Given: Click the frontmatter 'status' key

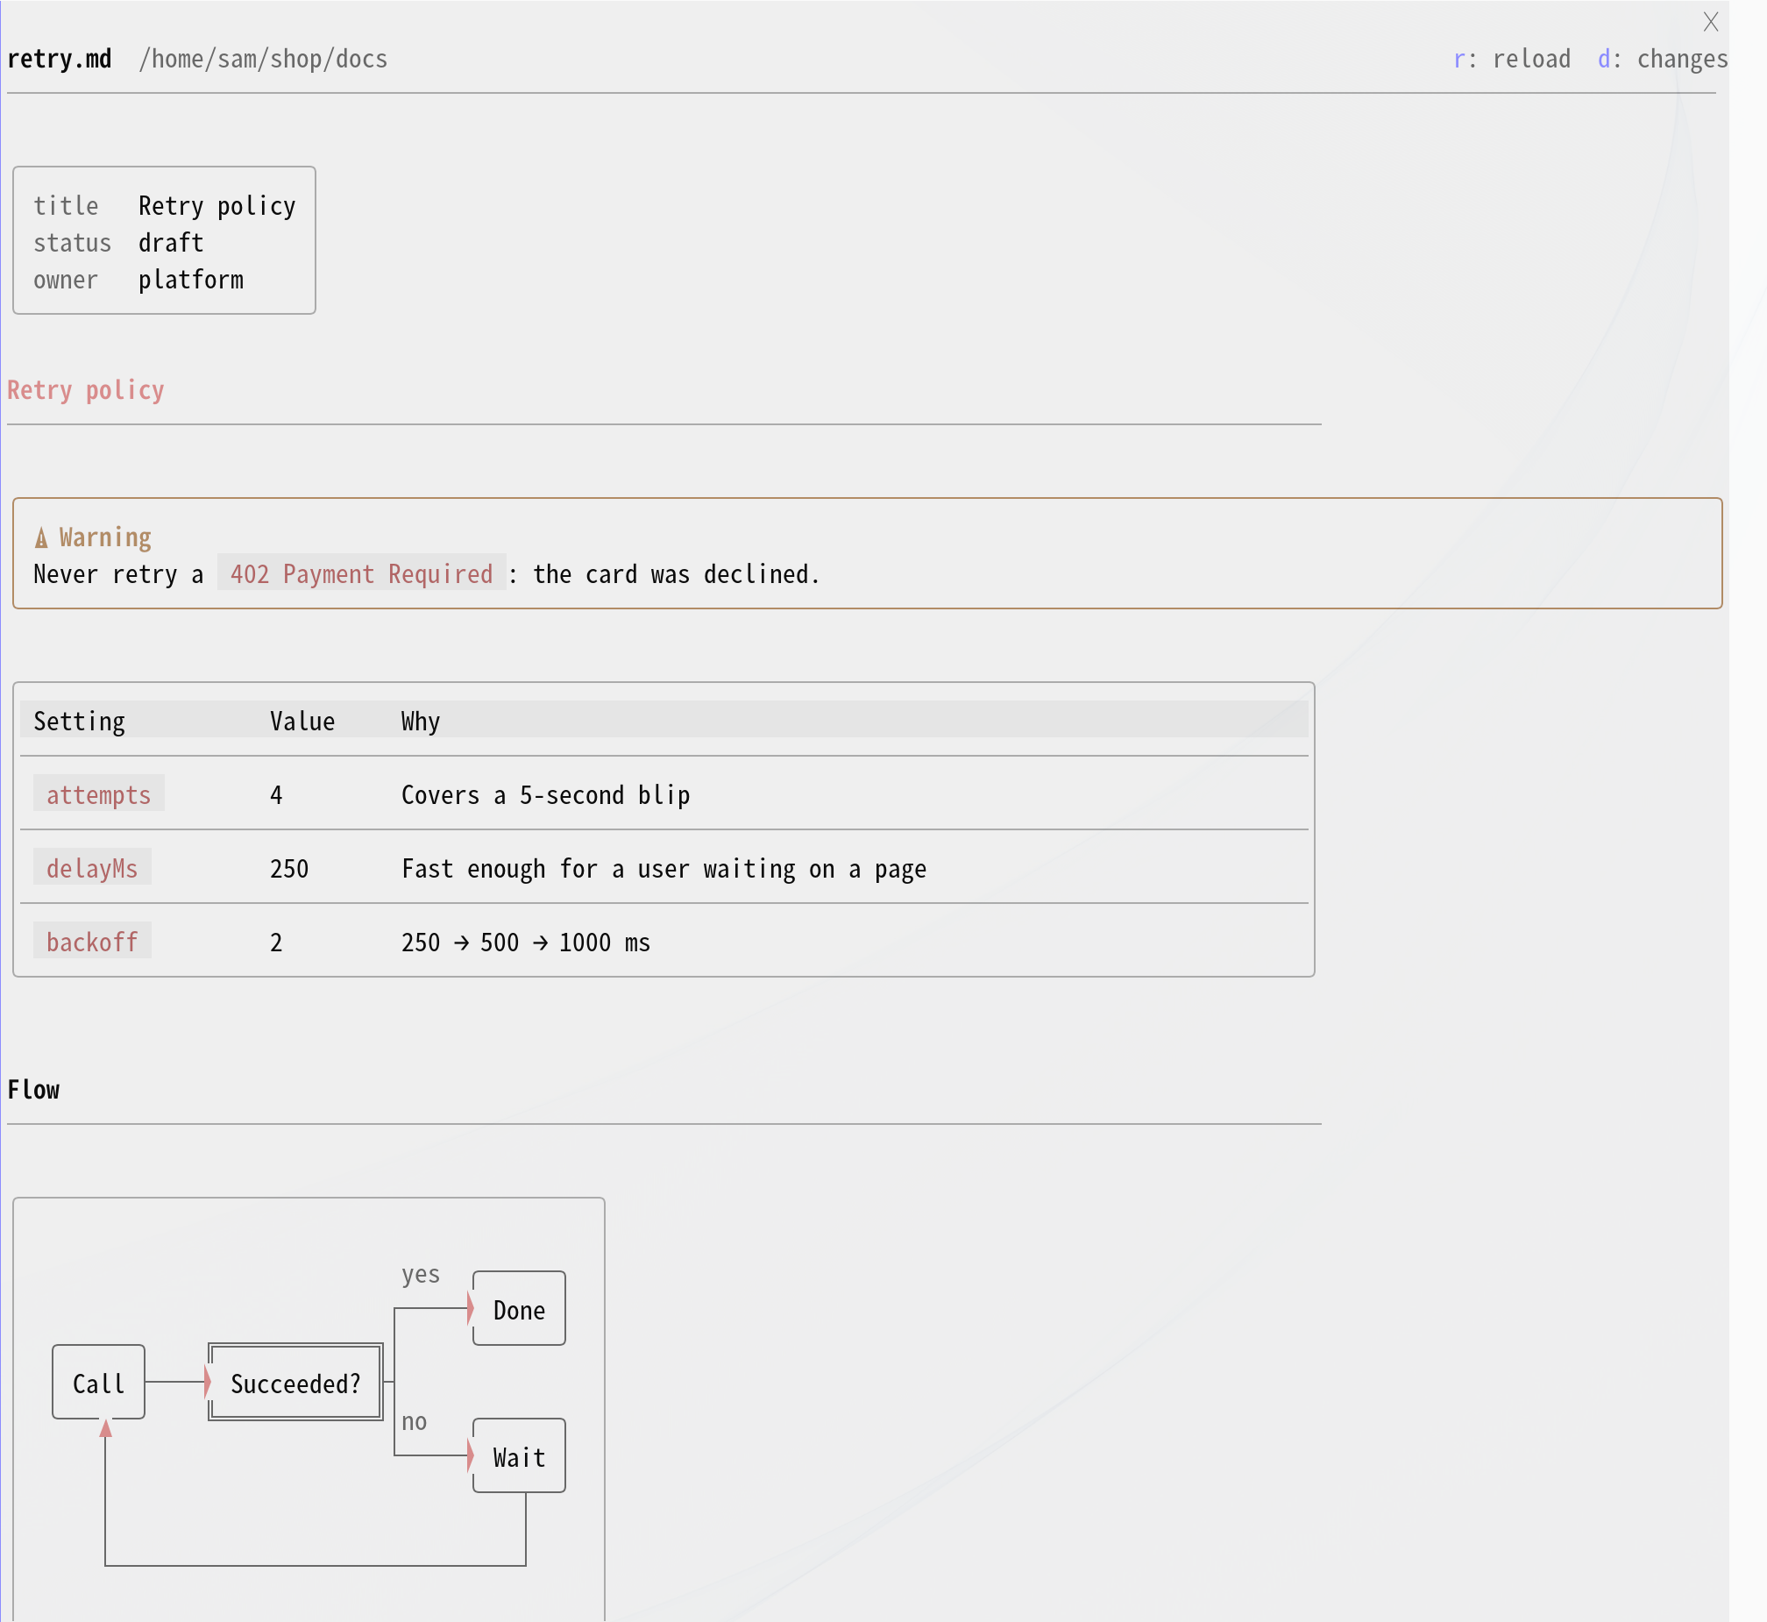Looking at the screenshot, I should (73, 242).
